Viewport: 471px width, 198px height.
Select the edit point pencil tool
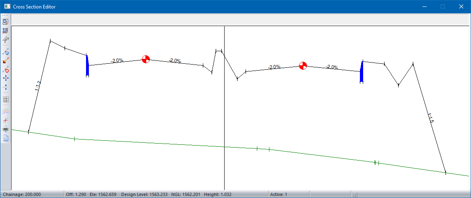tap(6, 60)
